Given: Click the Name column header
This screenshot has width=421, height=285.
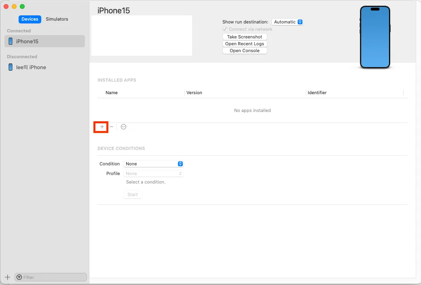Looking at the screenshot, I should click(112, 93).
